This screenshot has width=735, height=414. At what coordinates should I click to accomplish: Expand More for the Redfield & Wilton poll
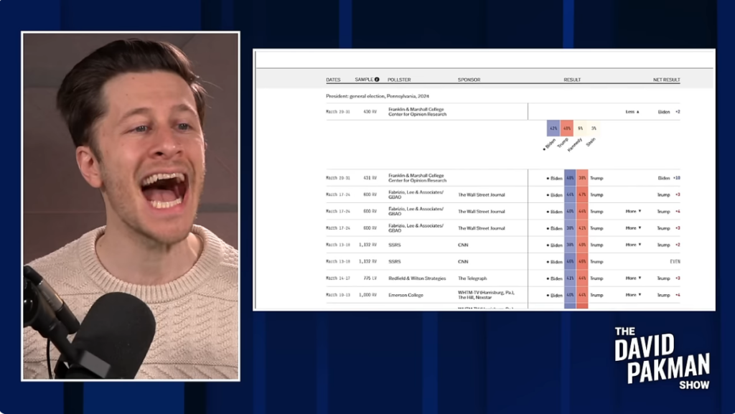click(x=633, y=278)
